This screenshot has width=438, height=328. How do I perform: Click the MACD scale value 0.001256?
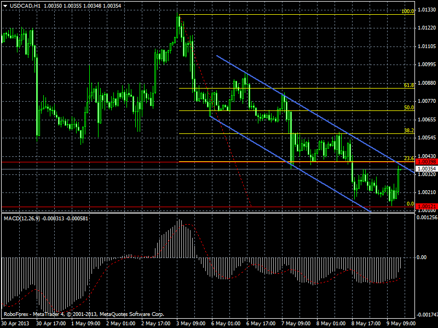point(427,217)
